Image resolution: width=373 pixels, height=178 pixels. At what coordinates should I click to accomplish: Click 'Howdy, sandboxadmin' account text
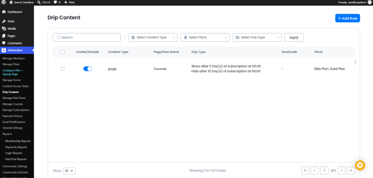(x=352, y=2)
